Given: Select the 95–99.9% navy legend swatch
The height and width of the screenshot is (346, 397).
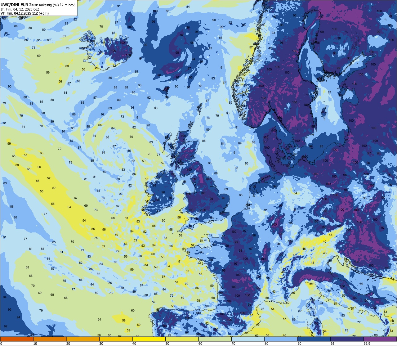Looking at the screenshot, I should tap(347, 339).
